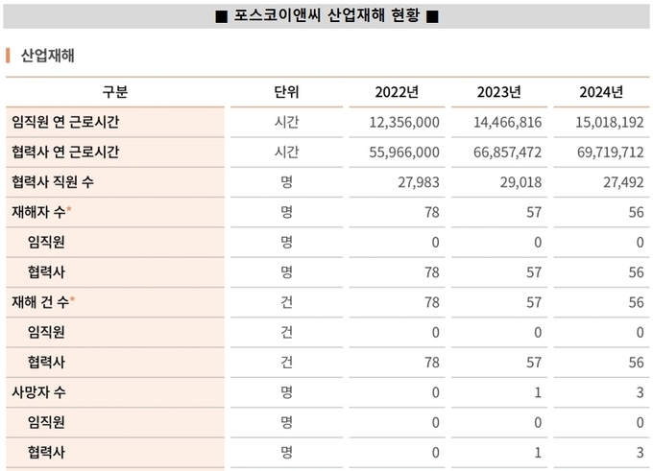Click the value 15,018,192

pyautogui.click(x=610, y=123)
